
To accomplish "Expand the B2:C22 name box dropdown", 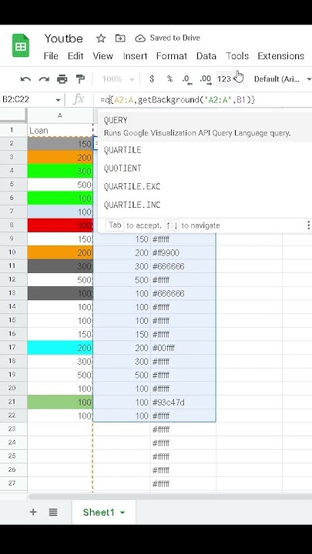I will (x=58, y=100).
